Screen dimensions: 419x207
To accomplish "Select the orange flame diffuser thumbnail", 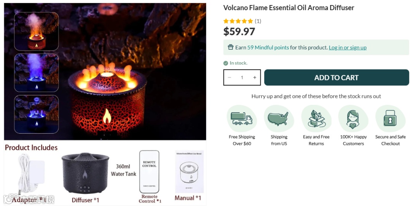I will click(36, 31).
